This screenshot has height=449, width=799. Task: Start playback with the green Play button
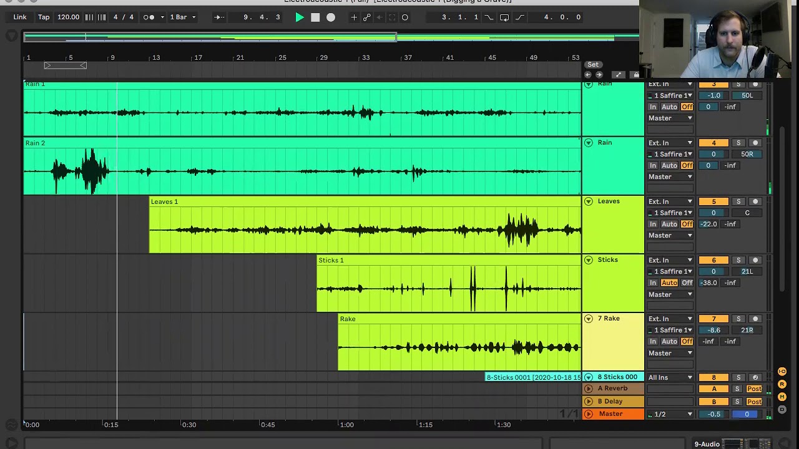tap(300, 17)
